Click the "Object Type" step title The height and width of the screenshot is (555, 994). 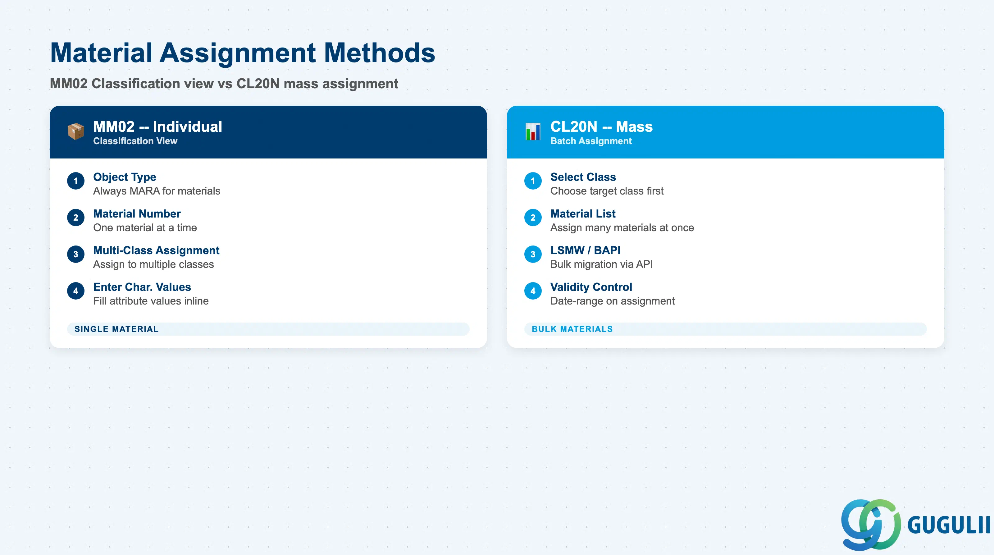coord(125,177)
